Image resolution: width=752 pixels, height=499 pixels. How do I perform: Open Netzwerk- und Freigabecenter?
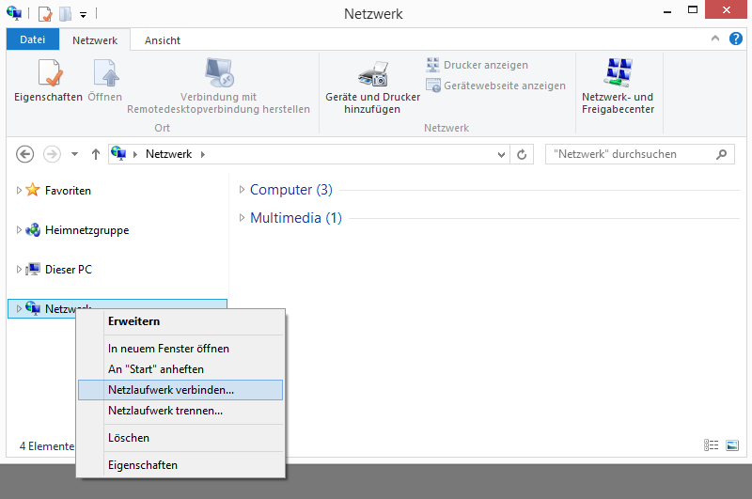pyautogui.click(x=618, y=86)
